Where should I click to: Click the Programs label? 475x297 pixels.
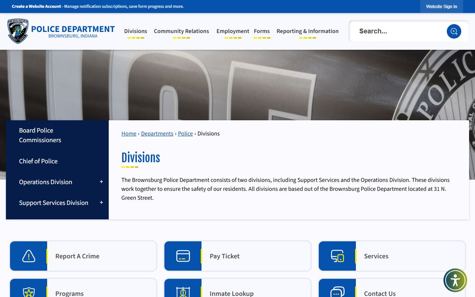coord(69,293)
